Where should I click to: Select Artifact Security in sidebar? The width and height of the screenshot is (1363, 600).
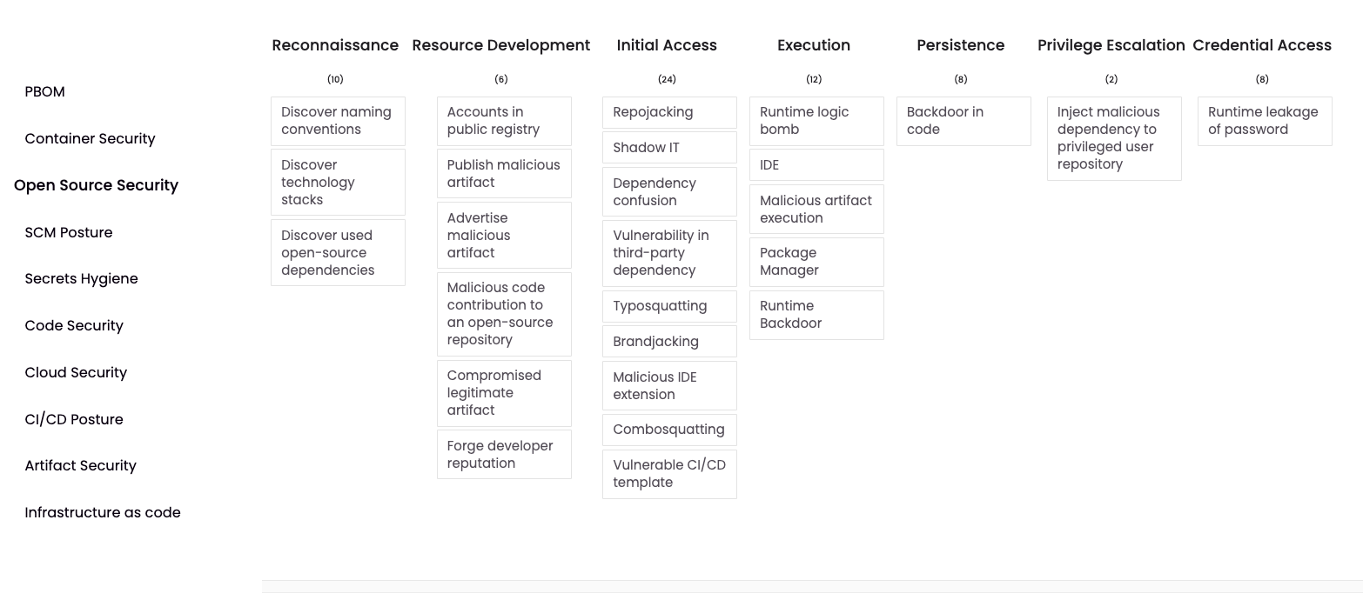(x=80, y=465)
